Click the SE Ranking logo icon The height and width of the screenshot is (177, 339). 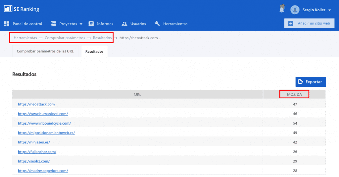coord(8,9)
